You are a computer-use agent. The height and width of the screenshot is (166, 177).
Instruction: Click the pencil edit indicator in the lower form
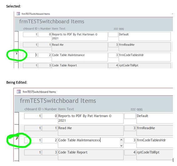[17, 138]
